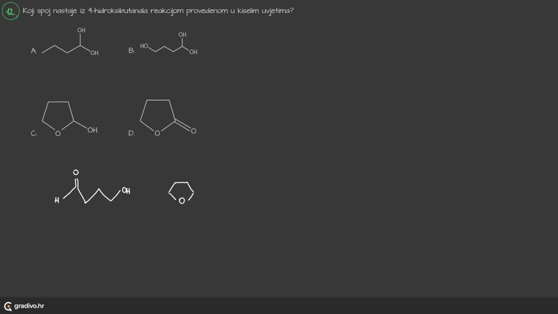Click the triol structure in option B

[169, 43]
